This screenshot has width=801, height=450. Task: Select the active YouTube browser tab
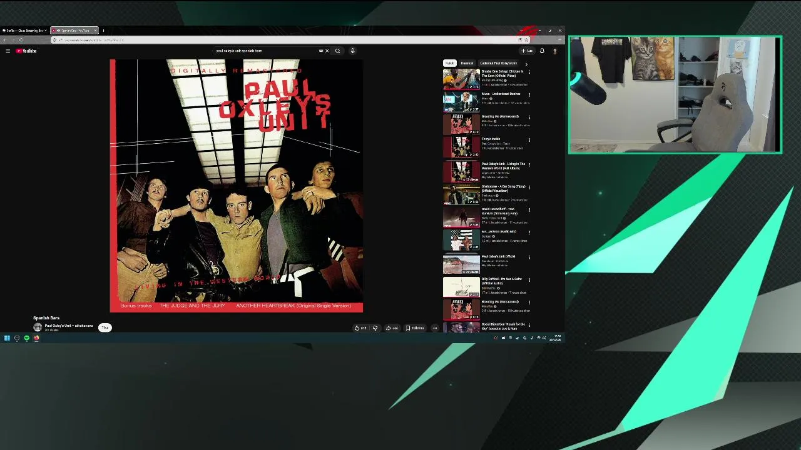[x=74, y=30]
